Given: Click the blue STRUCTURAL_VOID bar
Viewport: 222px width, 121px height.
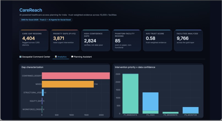Looking at the screenshot, I should click(x=43, y=93).
